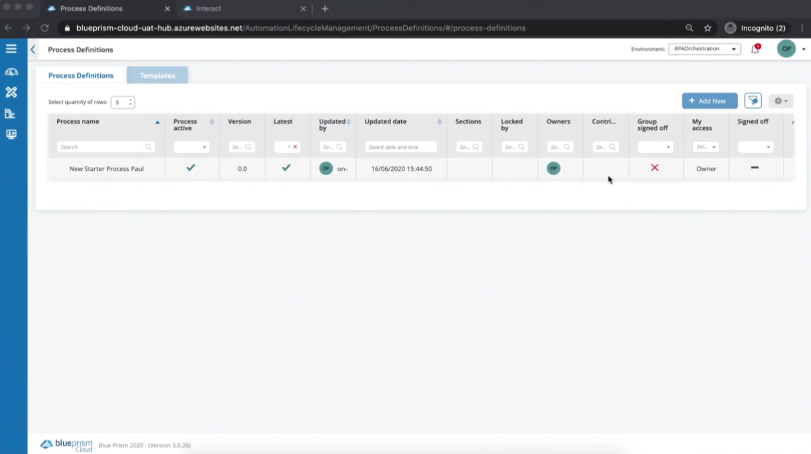Click the Latest checkmark for New Starter Process Paul
Viewport: 811px width, 454px height.
[x=286, y=168]
